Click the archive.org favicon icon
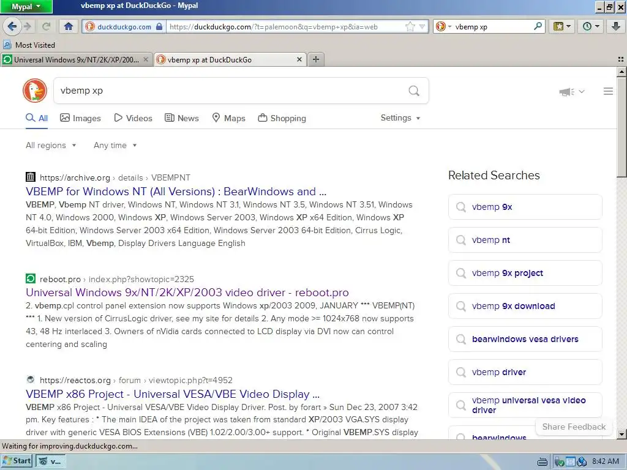This screenshot has height=470, width=627. tap(31, 177)
